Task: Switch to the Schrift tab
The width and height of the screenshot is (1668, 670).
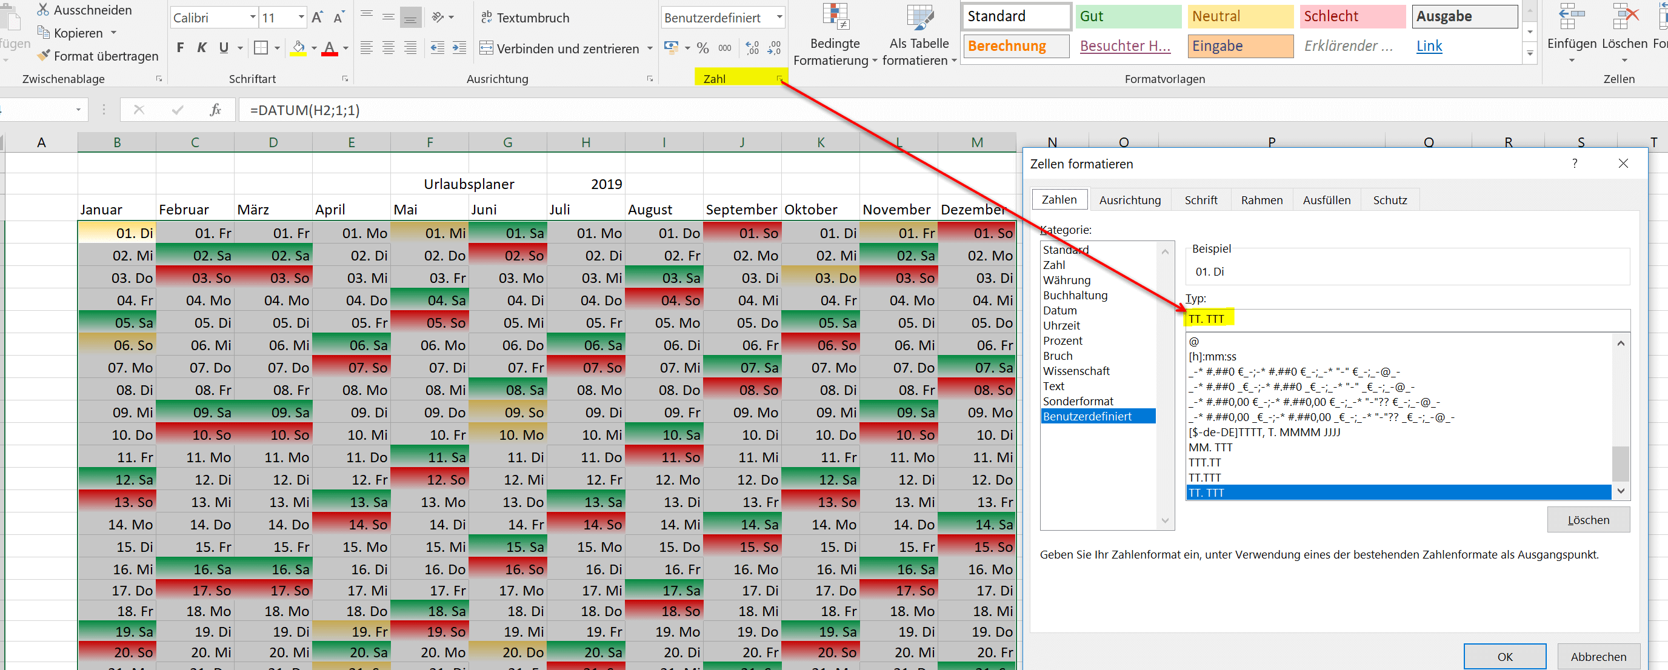Action: [x=1201, y=200]
